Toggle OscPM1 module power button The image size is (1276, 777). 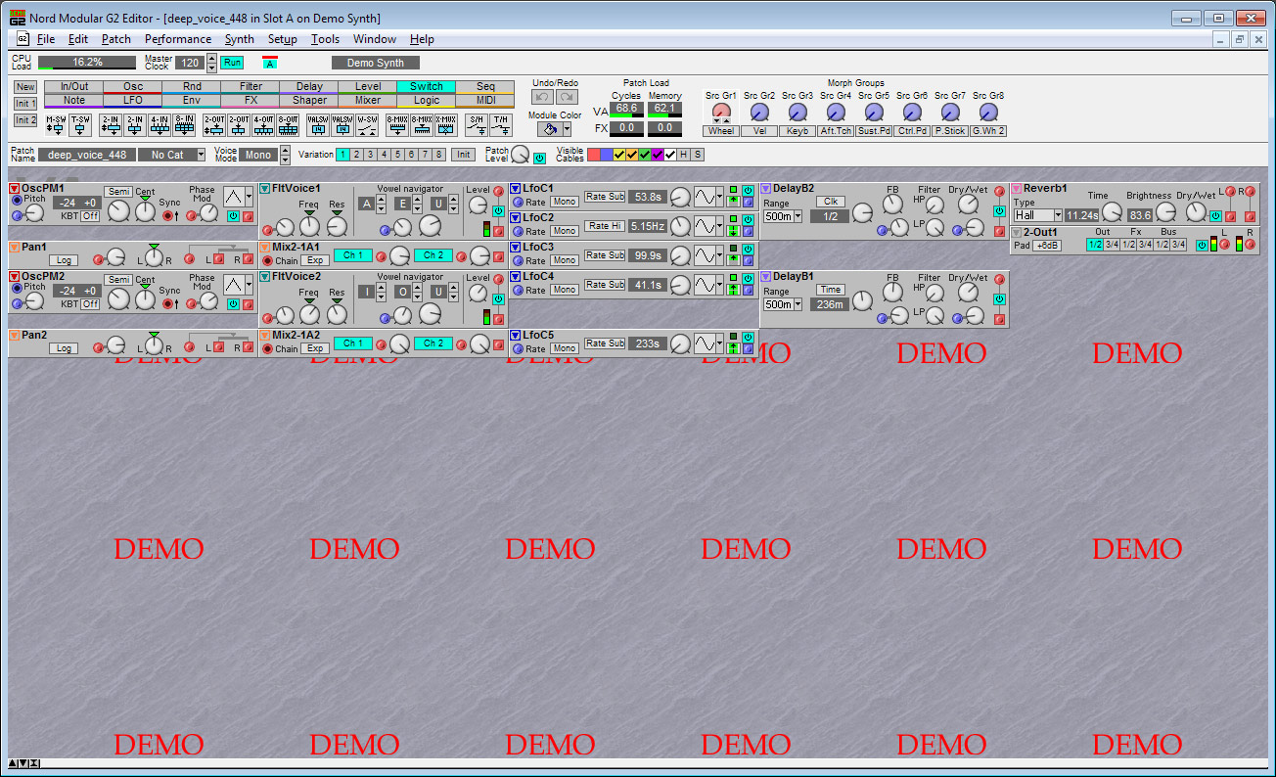pos(234,215)
